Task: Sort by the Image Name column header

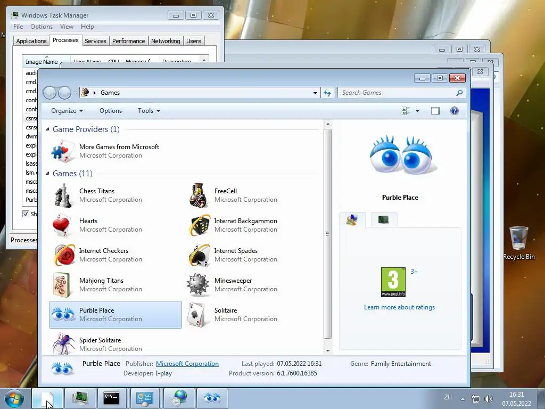Action: [x=46, y=62]
